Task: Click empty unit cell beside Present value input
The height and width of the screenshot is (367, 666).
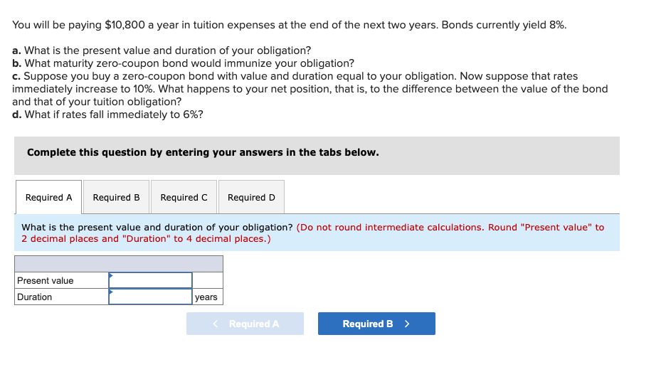Action: tap(207, 280)
